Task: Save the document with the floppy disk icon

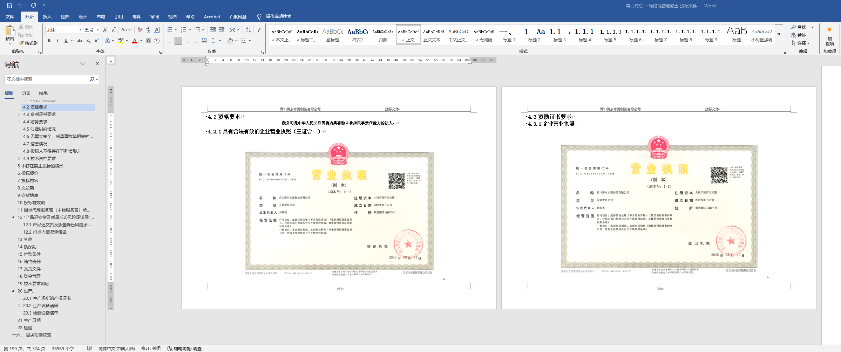Action: tap(10, 6)
